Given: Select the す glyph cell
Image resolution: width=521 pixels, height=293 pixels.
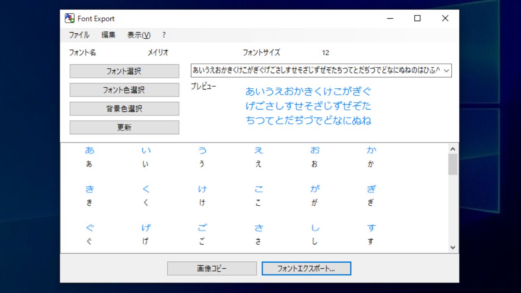Looking at the screenshot, I should (x=371, y=234).
